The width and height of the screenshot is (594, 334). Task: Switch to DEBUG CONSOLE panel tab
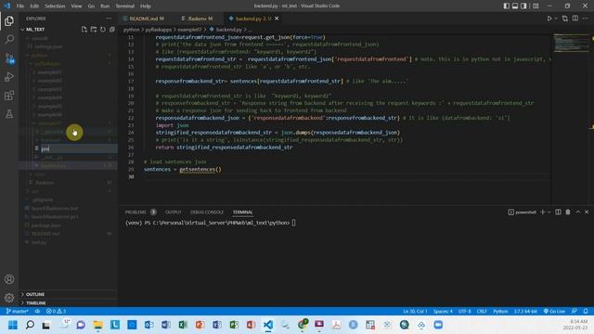[207, 212]
